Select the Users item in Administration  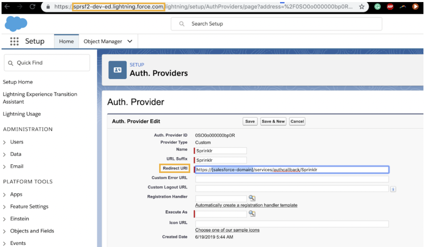[17, 142]
